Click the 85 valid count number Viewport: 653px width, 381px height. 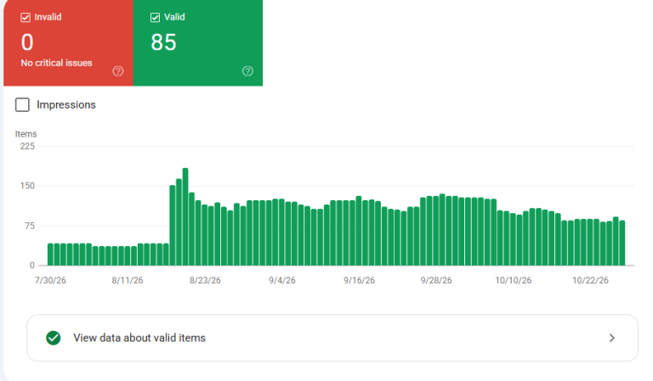[163, 42]
